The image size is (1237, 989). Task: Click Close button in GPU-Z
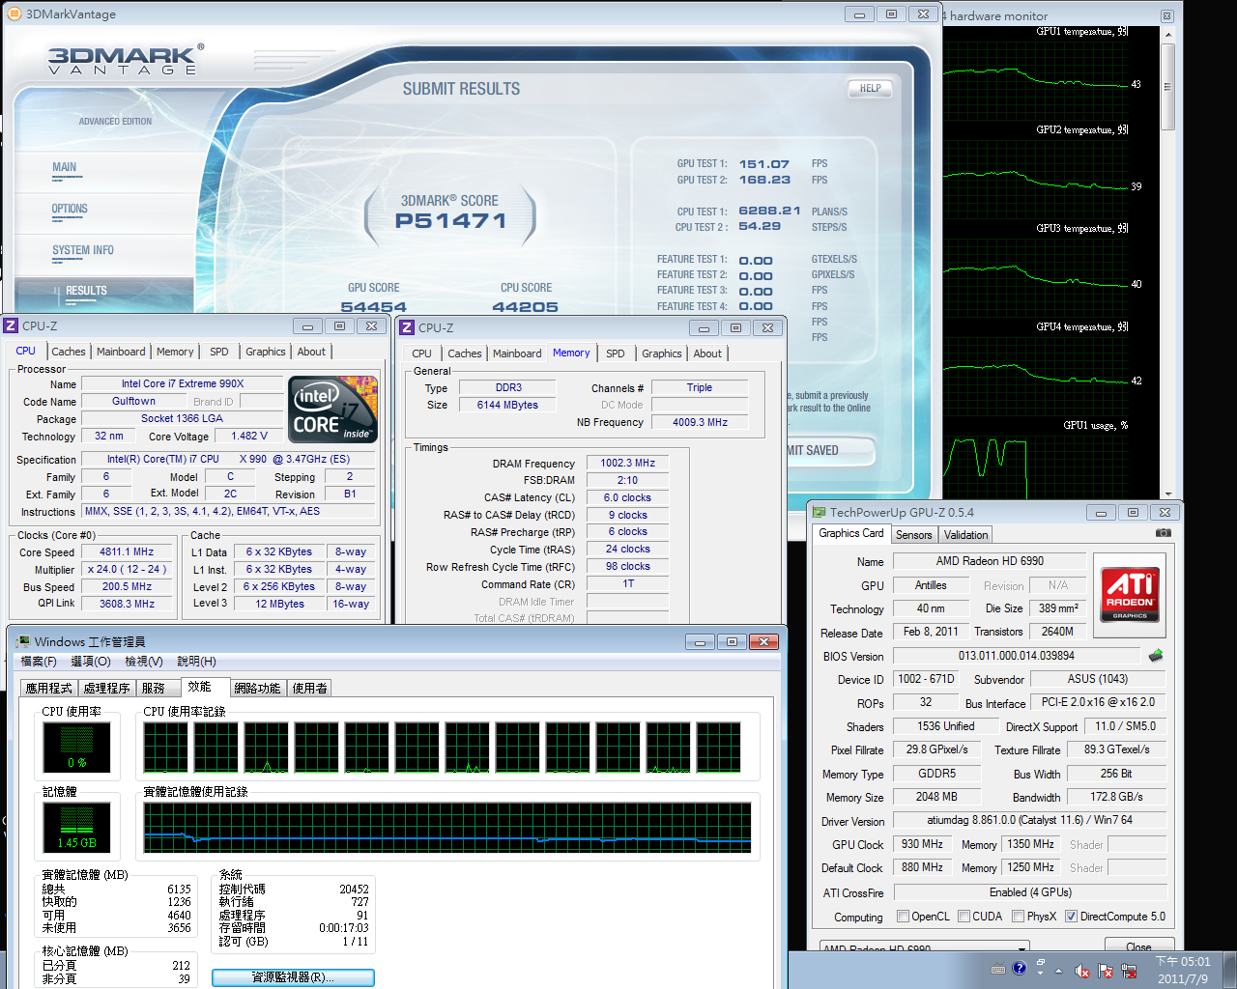coord(1138,947)
